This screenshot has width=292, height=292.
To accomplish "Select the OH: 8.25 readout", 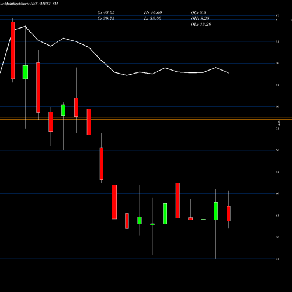I will pos(200,19).
